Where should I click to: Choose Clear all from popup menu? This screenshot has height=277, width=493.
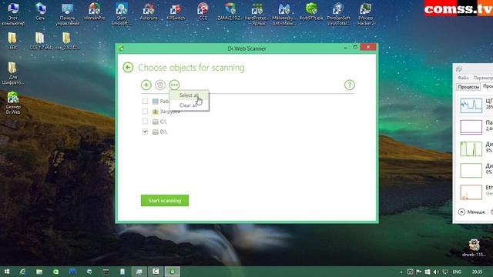pos(188,105)
